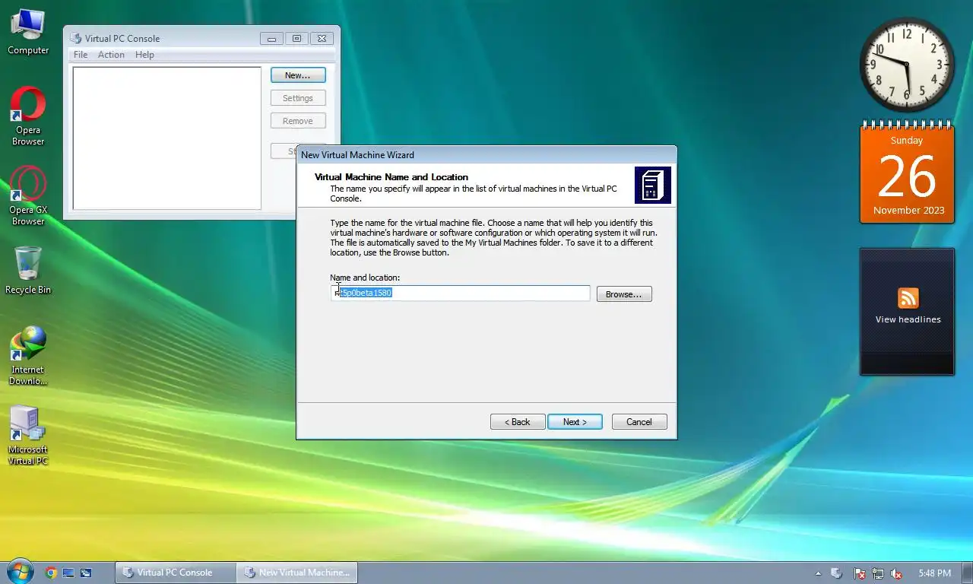Viewport: 973px width, 584px height.
Task: Click the RSS feed headlines icon
Action: coord(908,297)
